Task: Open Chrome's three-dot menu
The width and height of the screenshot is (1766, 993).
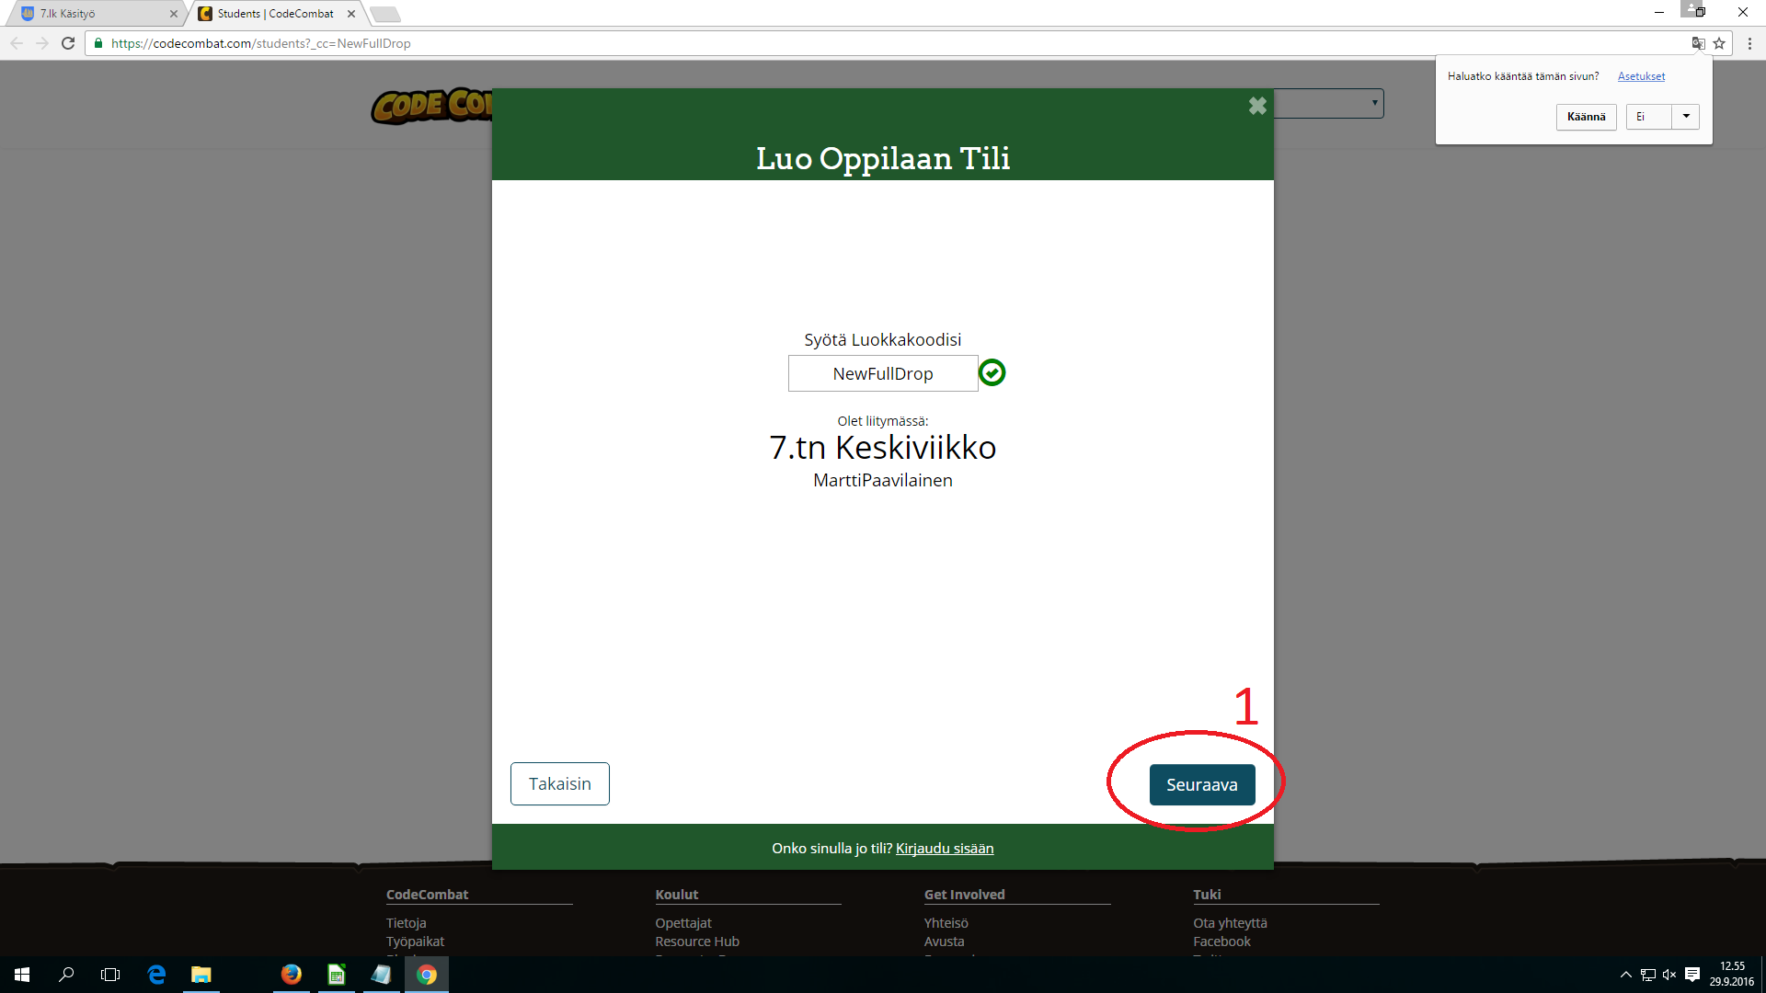Action: point(1749,43)
